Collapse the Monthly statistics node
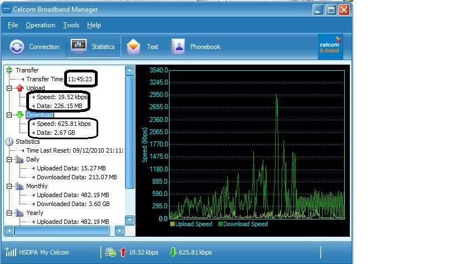This screenshot has height=264, width=457. (x=9, y=186)
